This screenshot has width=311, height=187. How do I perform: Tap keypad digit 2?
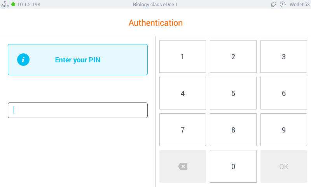pos(233,56)
